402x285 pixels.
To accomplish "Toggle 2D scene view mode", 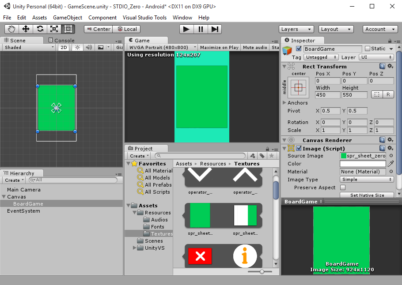I will (64, 47).
